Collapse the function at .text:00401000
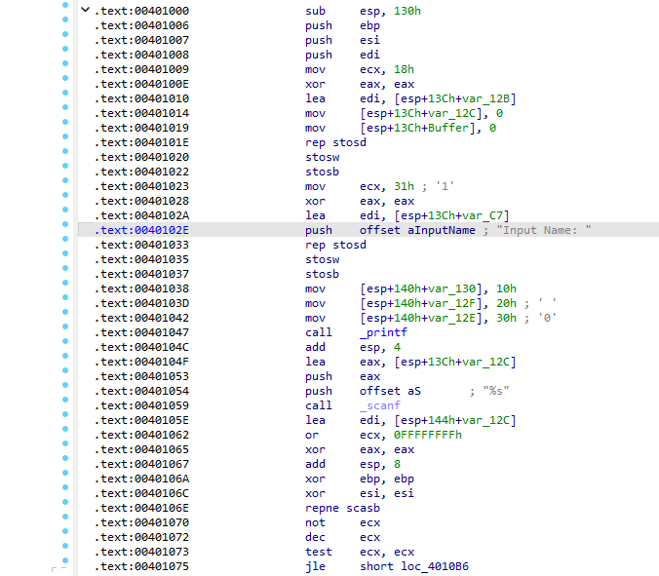This screenshot has height=576, width=659. 86,9
